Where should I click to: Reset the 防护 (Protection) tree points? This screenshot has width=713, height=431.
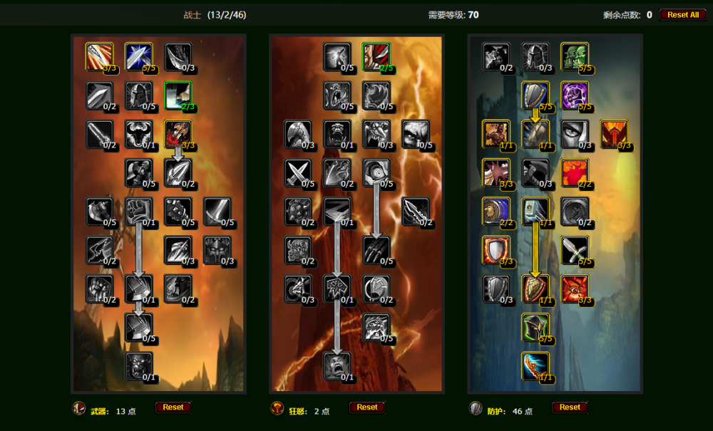tap(570, 407)
